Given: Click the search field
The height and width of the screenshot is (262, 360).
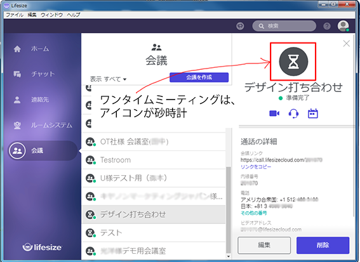Looking at the screenshot, I should 284,26.
